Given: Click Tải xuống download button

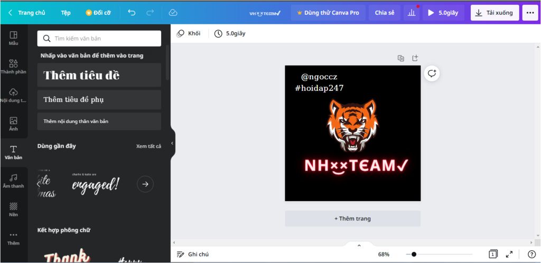Looking at the screenshot, I should 495,13.
